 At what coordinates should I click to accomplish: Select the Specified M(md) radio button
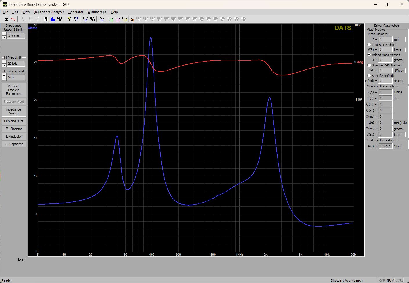[x=369, y=76]
